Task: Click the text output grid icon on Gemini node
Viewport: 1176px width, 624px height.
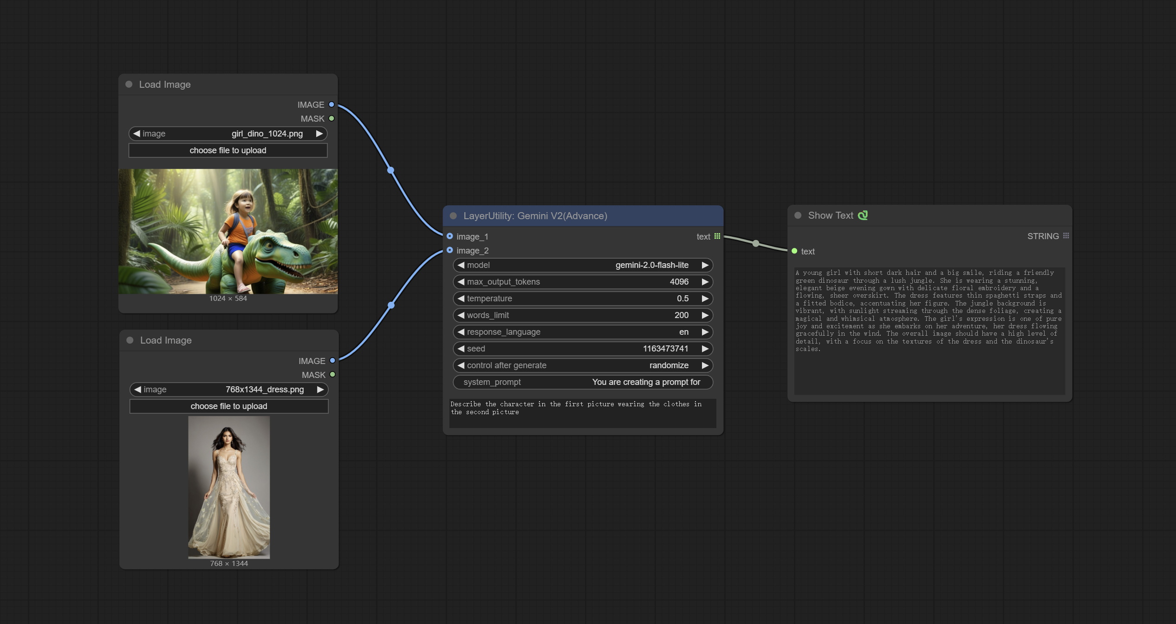Action: pos(717,236)
